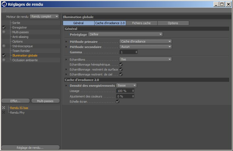
Task: Switch to Cache d'irradiance 2.0 tab
Action: [x=110, y=23]
